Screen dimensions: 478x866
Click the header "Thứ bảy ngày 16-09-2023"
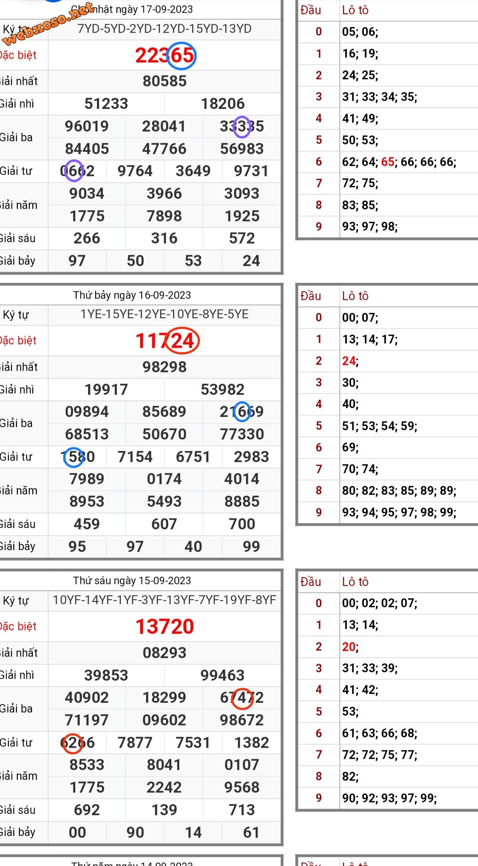pyautogui.click(x=132, y=295)
